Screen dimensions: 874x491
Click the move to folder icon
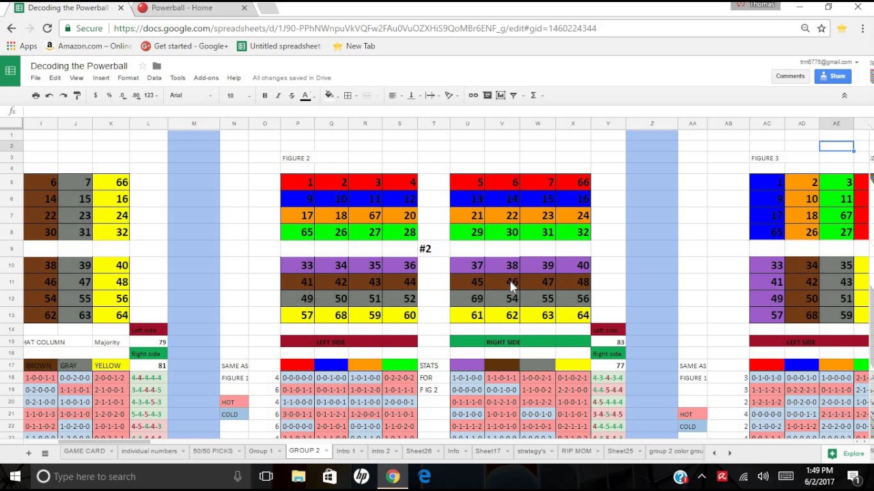point(156,65)
